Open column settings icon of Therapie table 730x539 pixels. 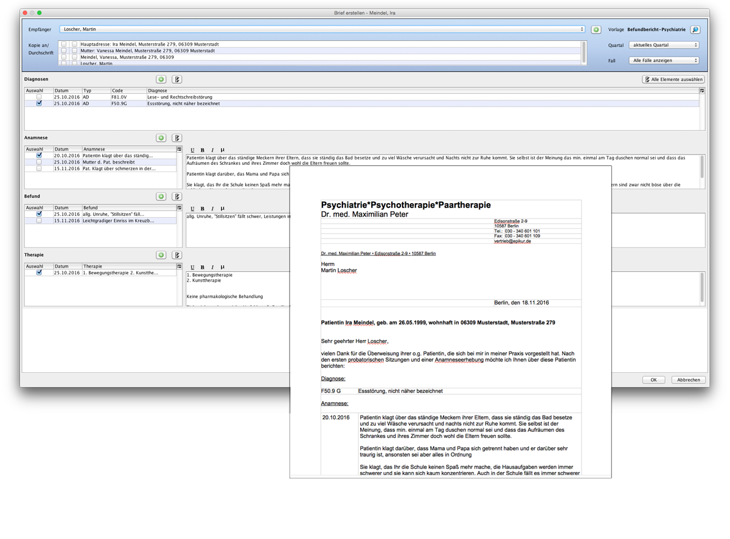coord(179,266)
